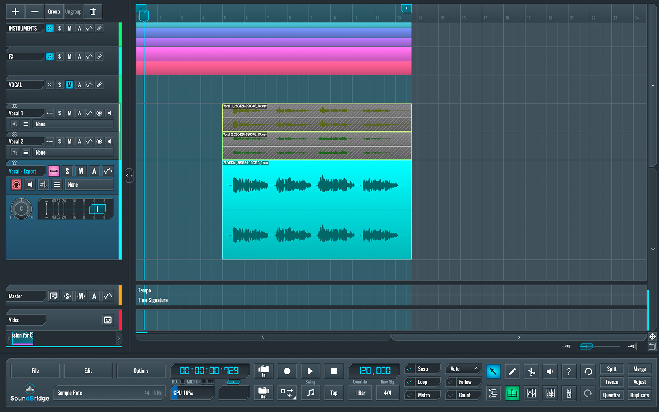Viewport: 659px width, 412px height.
Task: Open the Edit menu
Action: (x=88, y=371)
